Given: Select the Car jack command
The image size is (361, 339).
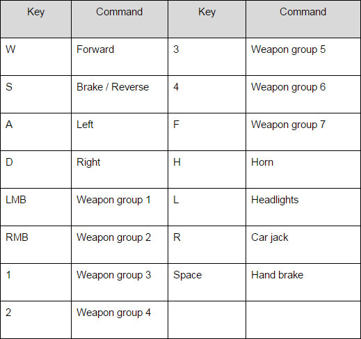Looking at the screenshot, I should click(303, 244).
